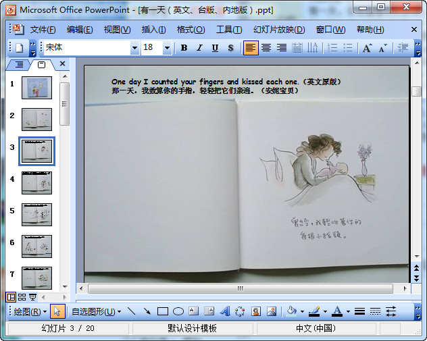Apply bulleted list formatting

pos(348,48)
